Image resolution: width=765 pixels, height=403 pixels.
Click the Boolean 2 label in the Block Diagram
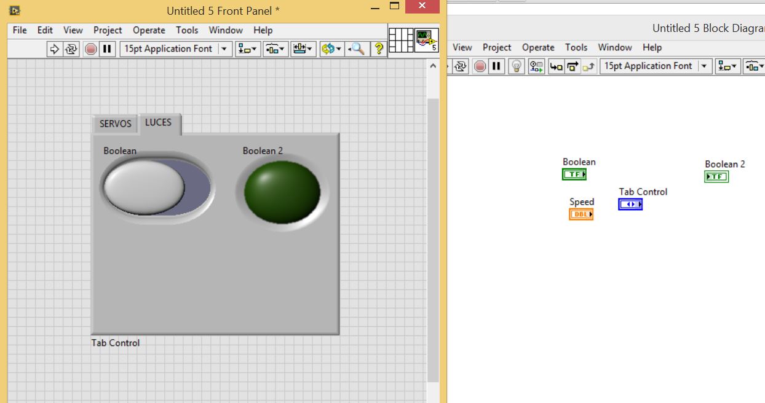coord(724,164)
